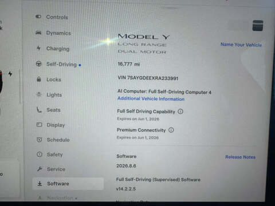275x206 pixels.
Task: Click the blue notification dot beside Self-Driving
Action: [80, 65]
